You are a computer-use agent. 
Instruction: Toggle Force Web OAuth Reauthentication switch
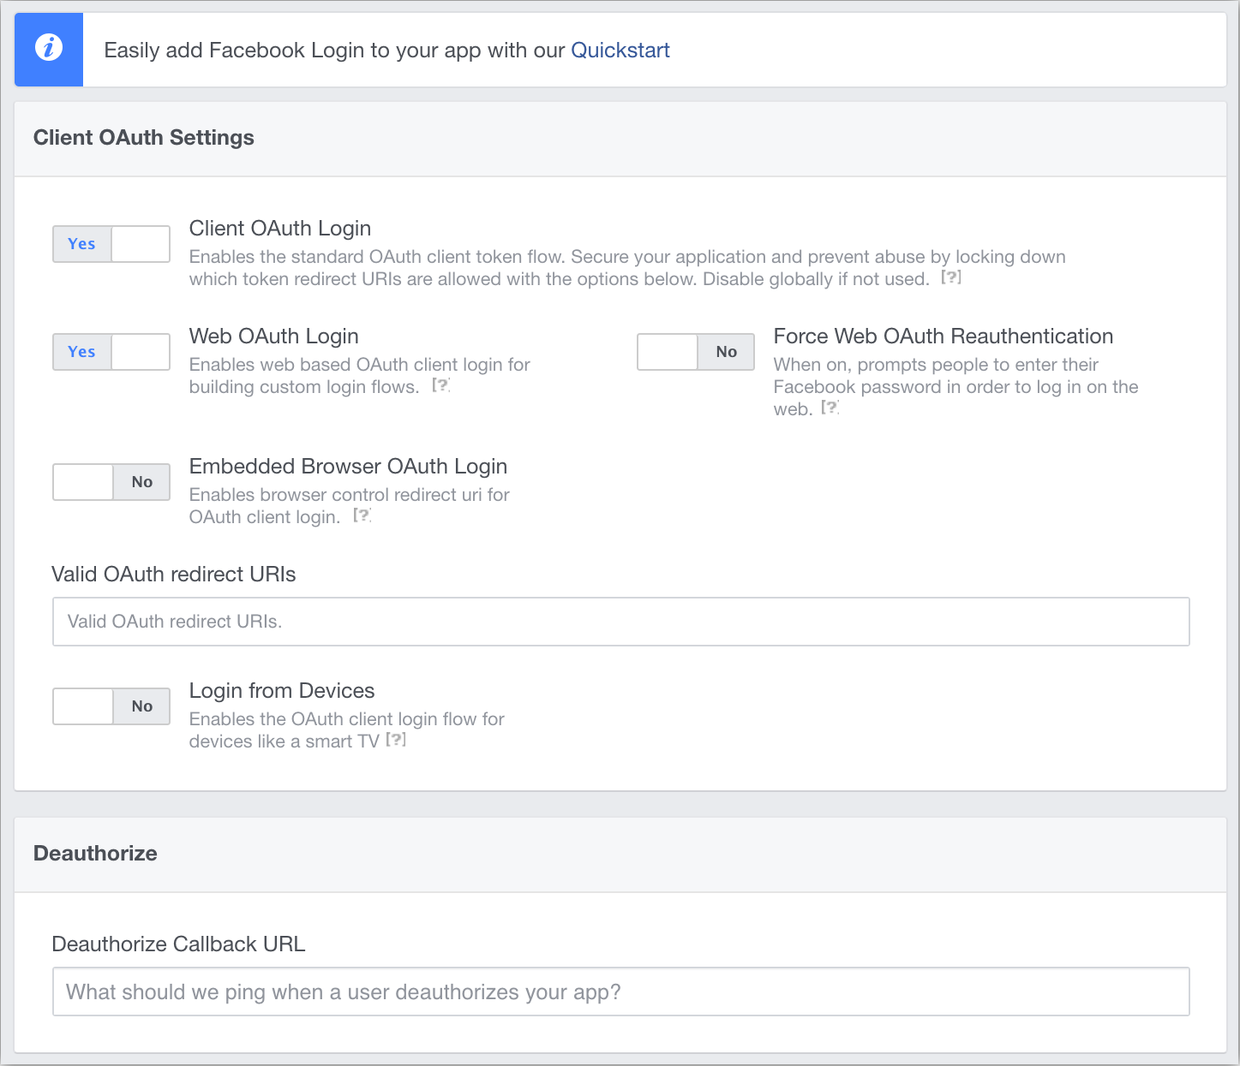696,352
